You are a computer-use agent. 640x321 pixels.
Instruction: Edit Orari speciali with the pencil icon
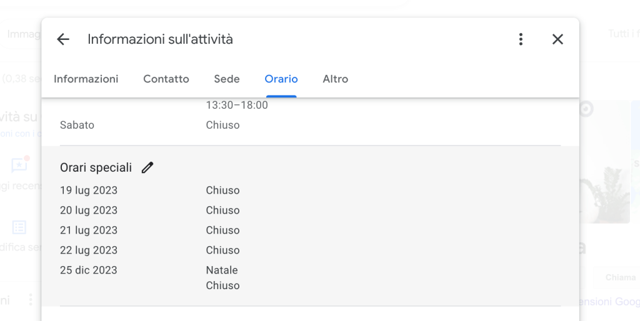click(147, 167)
